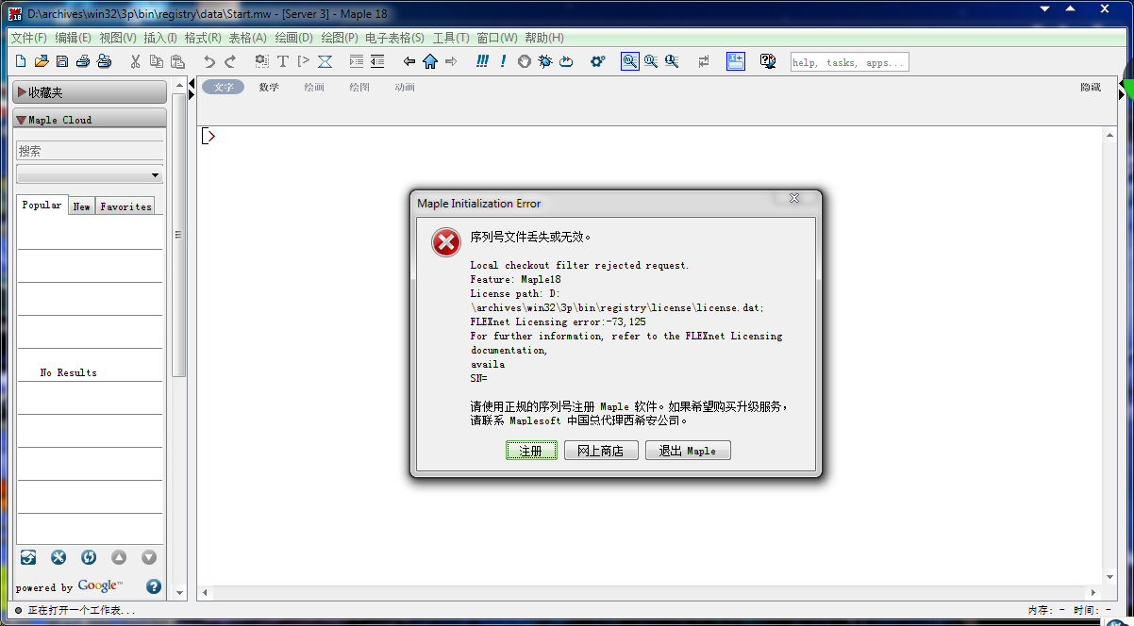Click the Maple Cloud down arrow icon

pos(149,557)
